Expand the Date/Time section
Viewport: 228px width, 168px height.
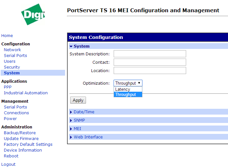click(84, 112)
